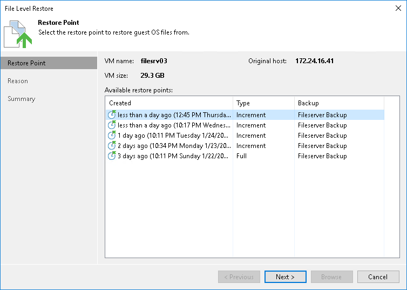407x290 pixels.
Task: Click 'Increment' type cell in Wednesday row
Action: click(251, 125)
